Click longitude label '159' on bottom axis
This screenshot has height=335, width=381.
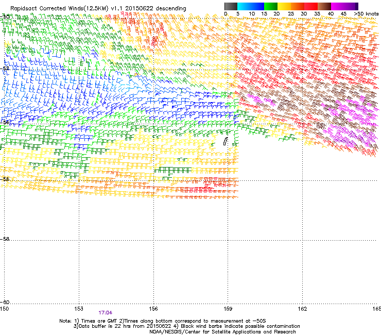228,309
